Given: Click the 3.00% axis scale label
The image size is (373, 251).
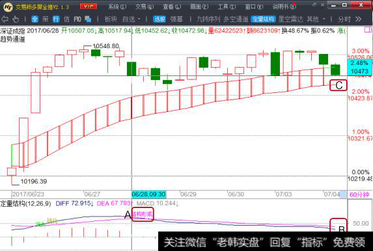Looking at the screenshot, I should point(361,51).
